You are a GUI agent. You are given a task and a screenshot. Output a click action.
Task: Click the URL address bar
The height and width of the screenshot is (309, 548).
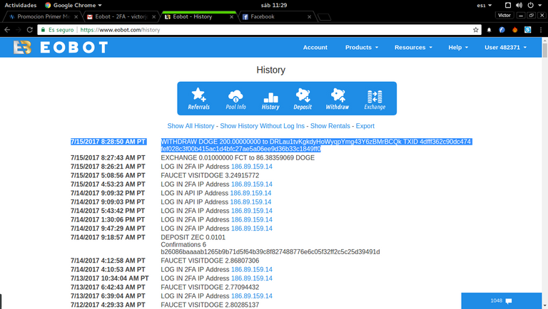click(x=258, y=30)
